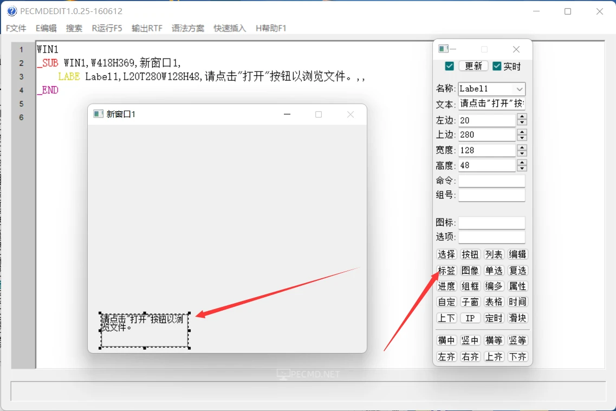
Task: Click the 左边 value field
Action: coord(487,120)
